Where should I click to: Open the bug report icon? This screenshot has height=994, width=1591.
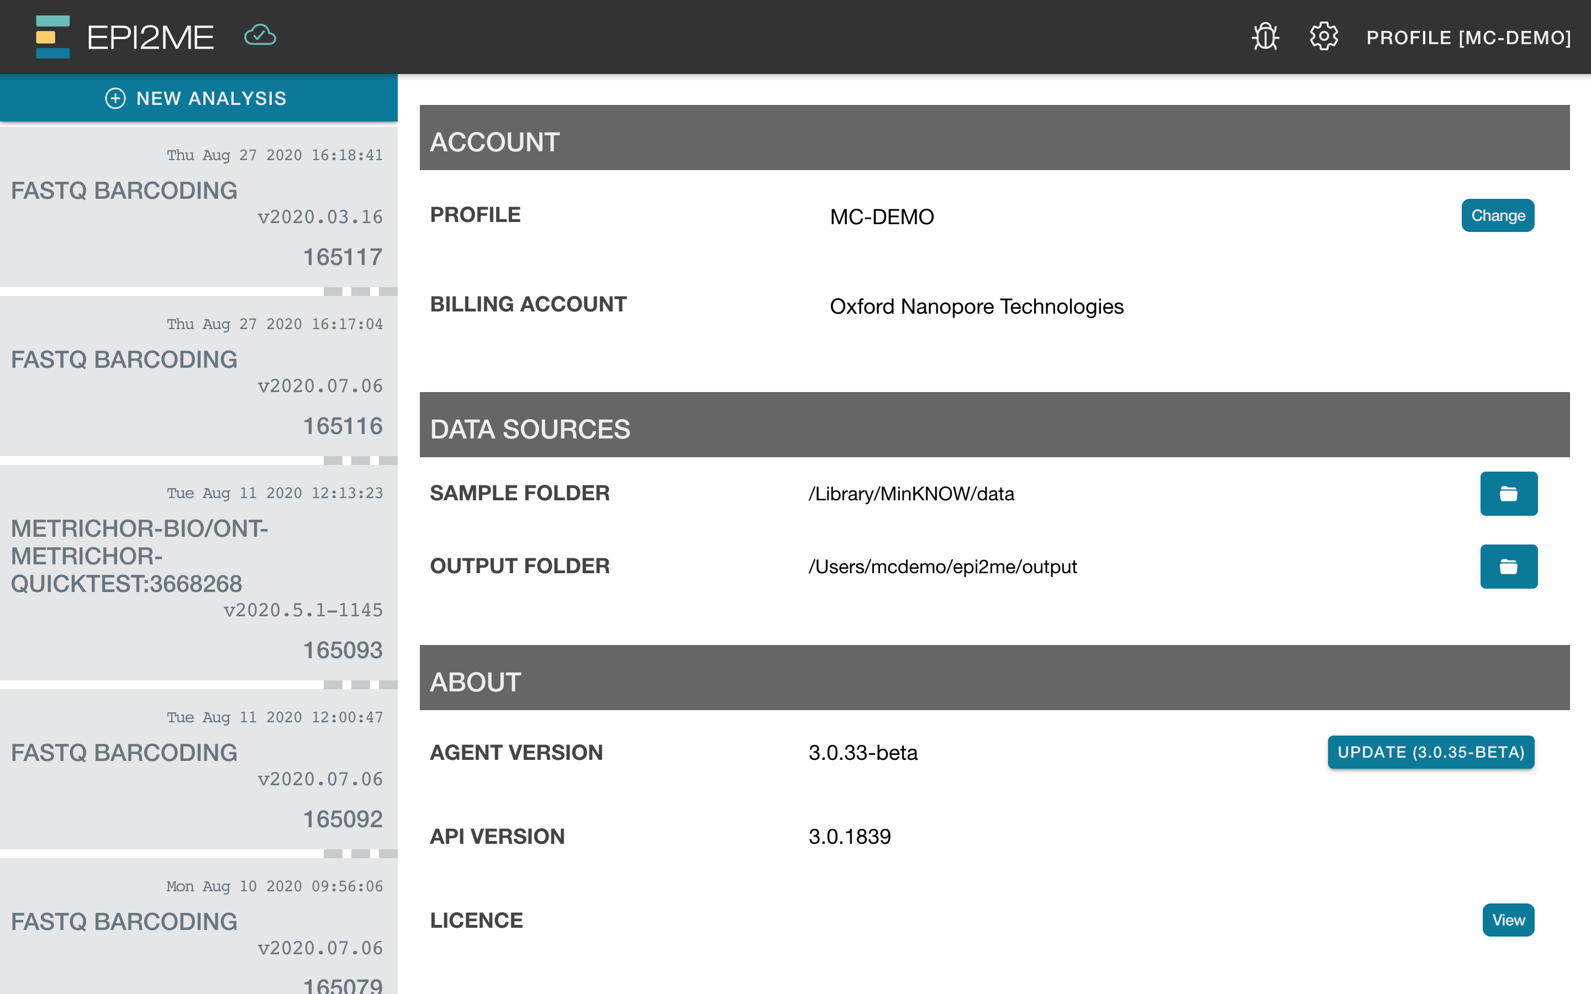[1265, 37]
